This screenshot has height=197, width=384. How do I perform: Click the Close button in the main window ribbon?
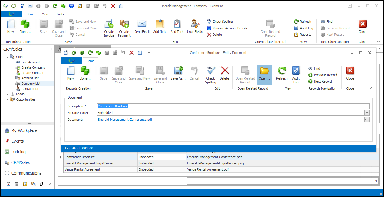tap(362, 27)
